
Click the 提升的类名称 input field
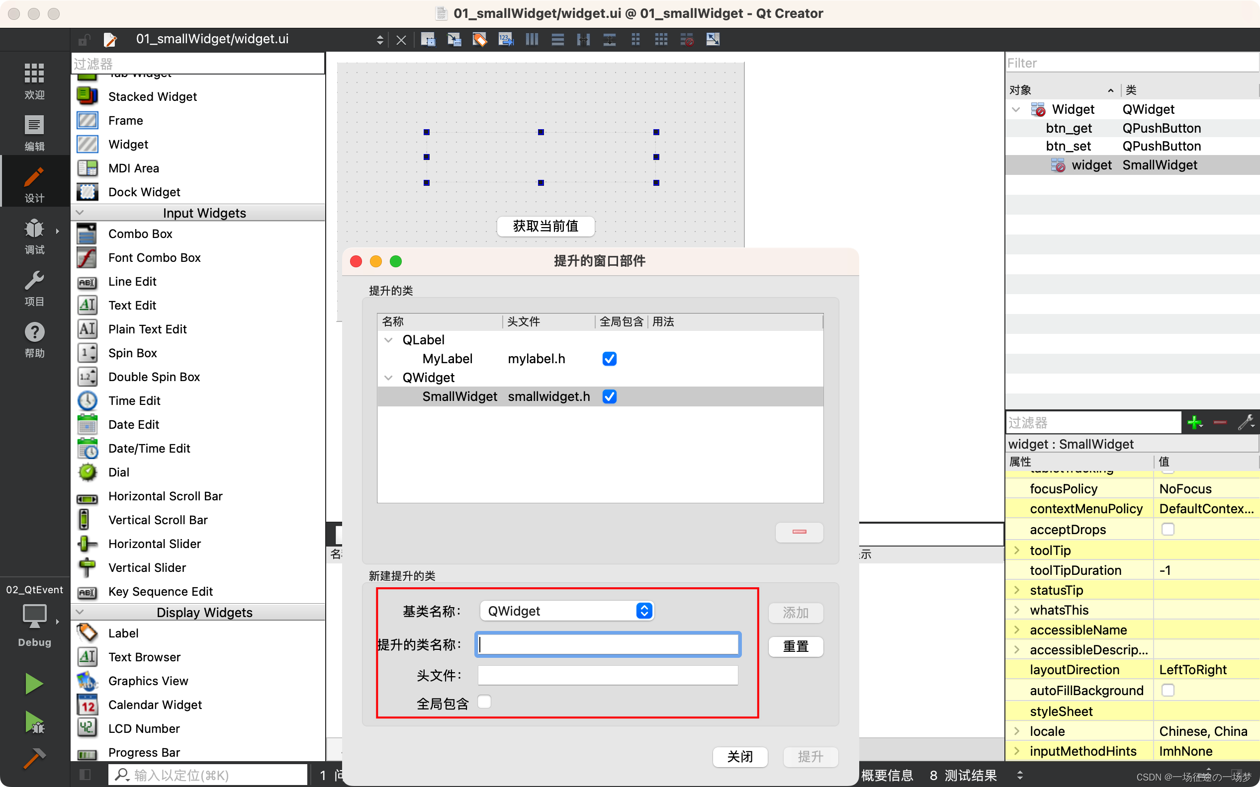pyautogui.click(x=607, y=644)
